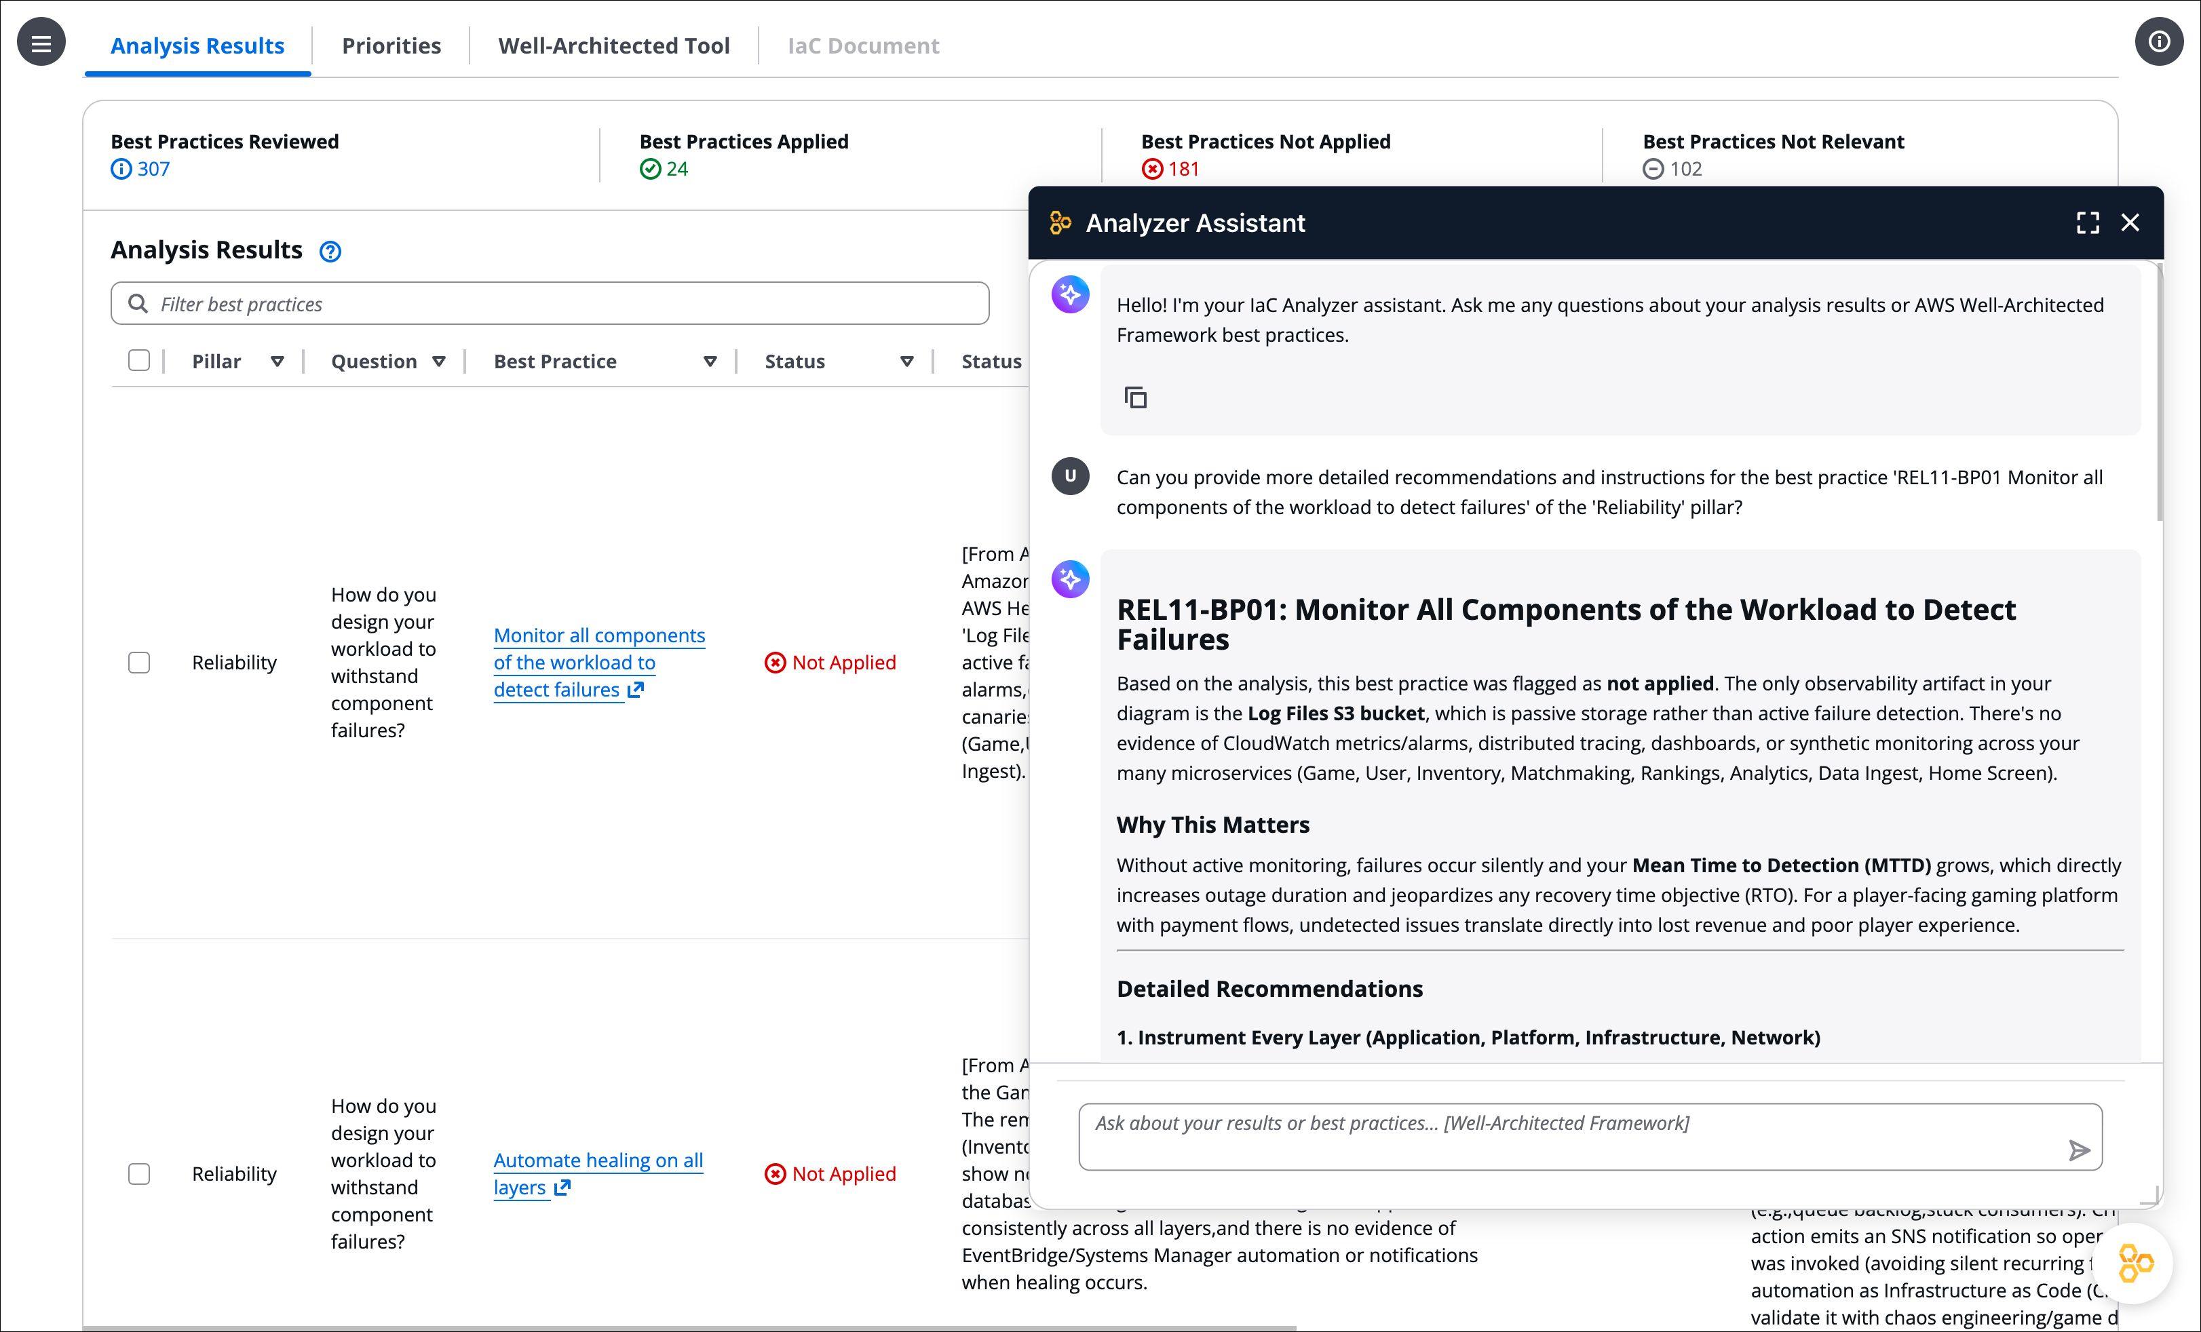2201x1332 pixels.
Task: Click the assistant chat vertical scrollbar
Action: (x=2159, y=393)
